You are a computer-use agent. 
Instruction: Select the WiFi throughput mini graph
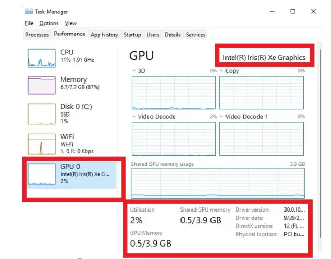coord(42,144)
